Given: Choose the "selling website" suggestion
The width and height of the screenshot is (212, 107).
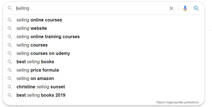Looking at the screenshot, I should point(104,28).
